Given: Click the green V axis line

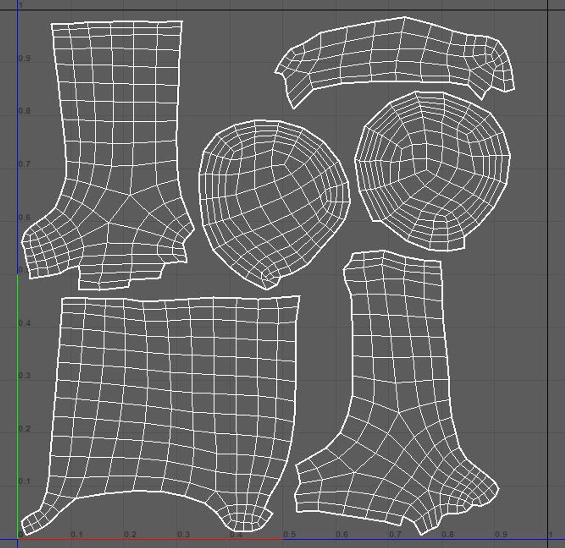Looking at the screenshot, I should pyautogui.click(x=18, y=406).
